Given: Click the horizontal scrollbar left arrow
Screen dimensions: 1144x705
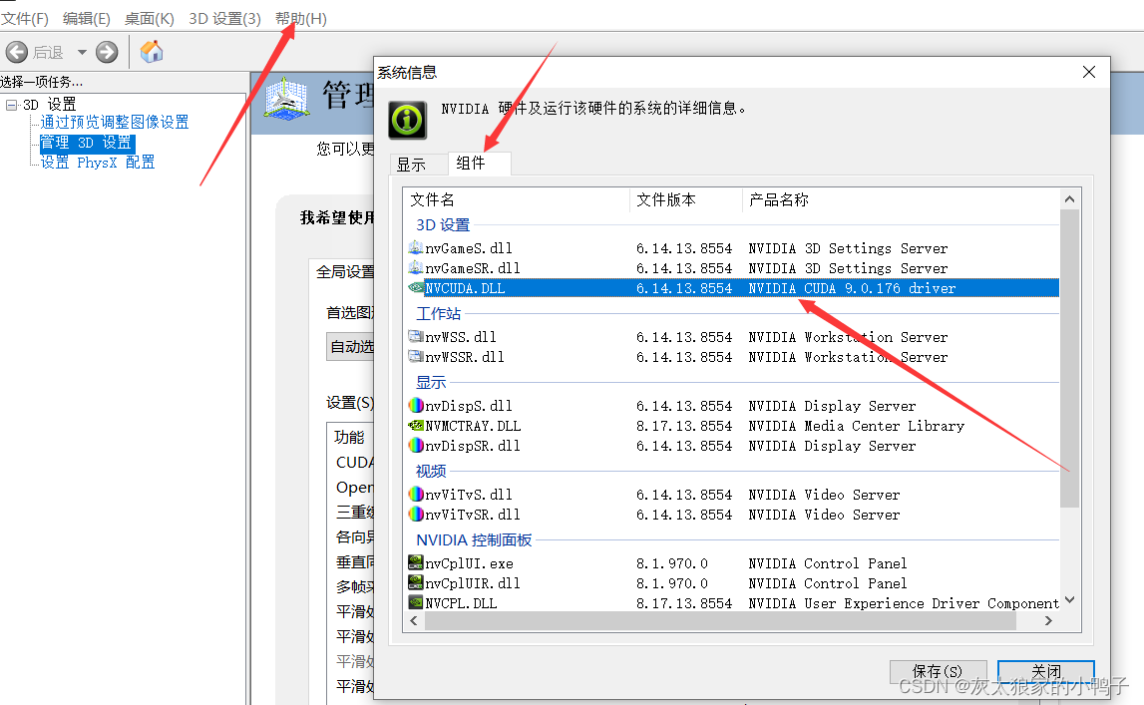Looking at the screenshot, I should point(414,620).
